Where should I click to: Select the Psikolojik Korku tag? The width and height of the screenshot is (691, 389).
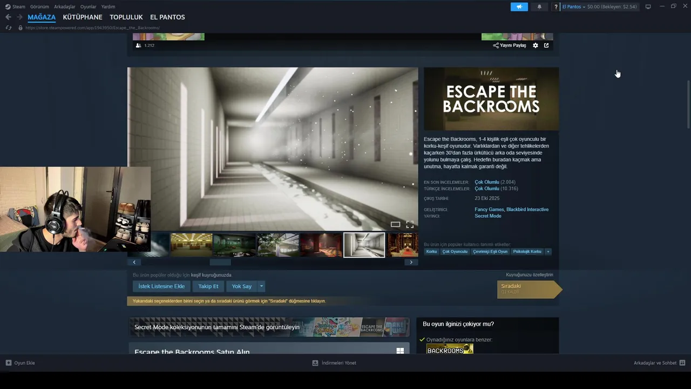click(x=527, y=251)
